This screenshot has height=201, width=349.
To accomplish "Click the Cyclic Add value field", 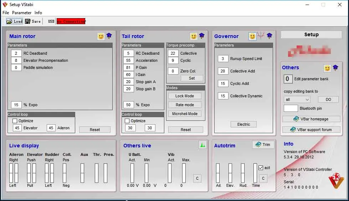I will 223,83.
